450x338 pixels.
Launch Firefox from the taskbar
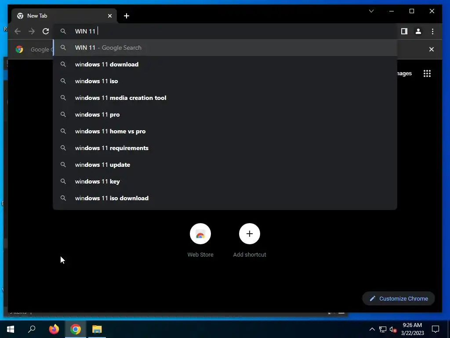(x=54, y=329)
